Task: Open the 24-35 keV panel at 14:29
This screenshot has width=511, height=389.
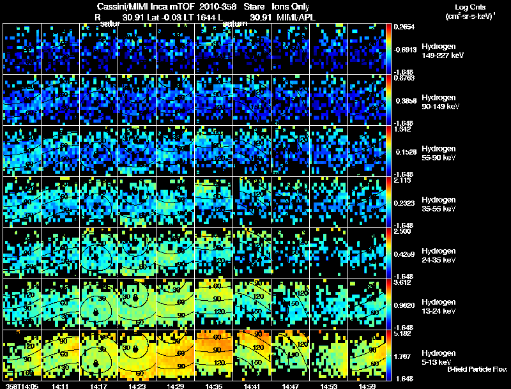Action: click(175, 253)
